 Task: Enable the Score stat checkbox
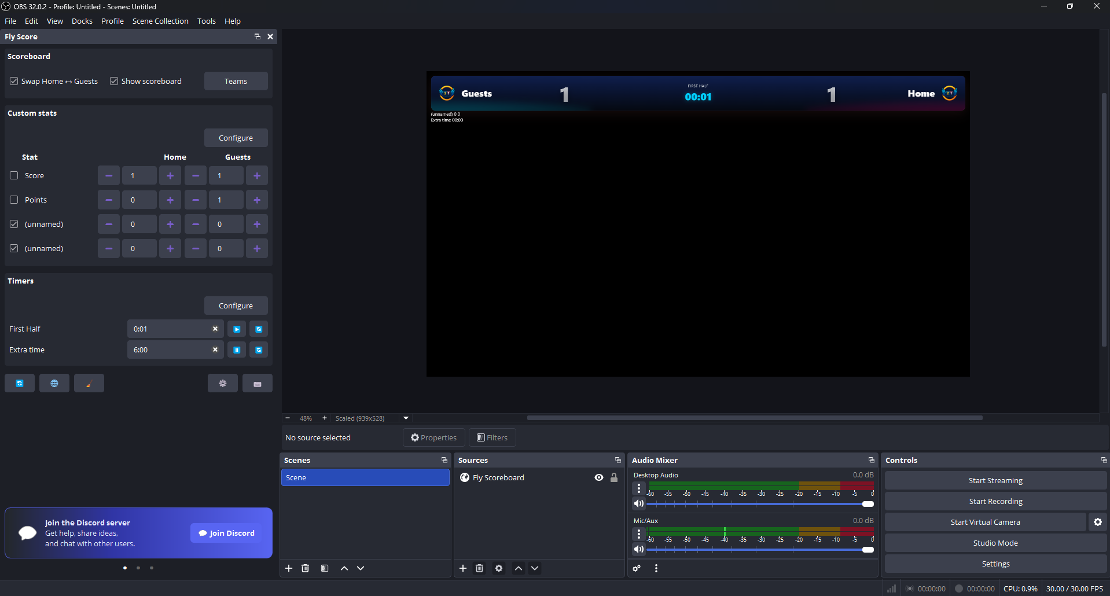pos(14,175)
